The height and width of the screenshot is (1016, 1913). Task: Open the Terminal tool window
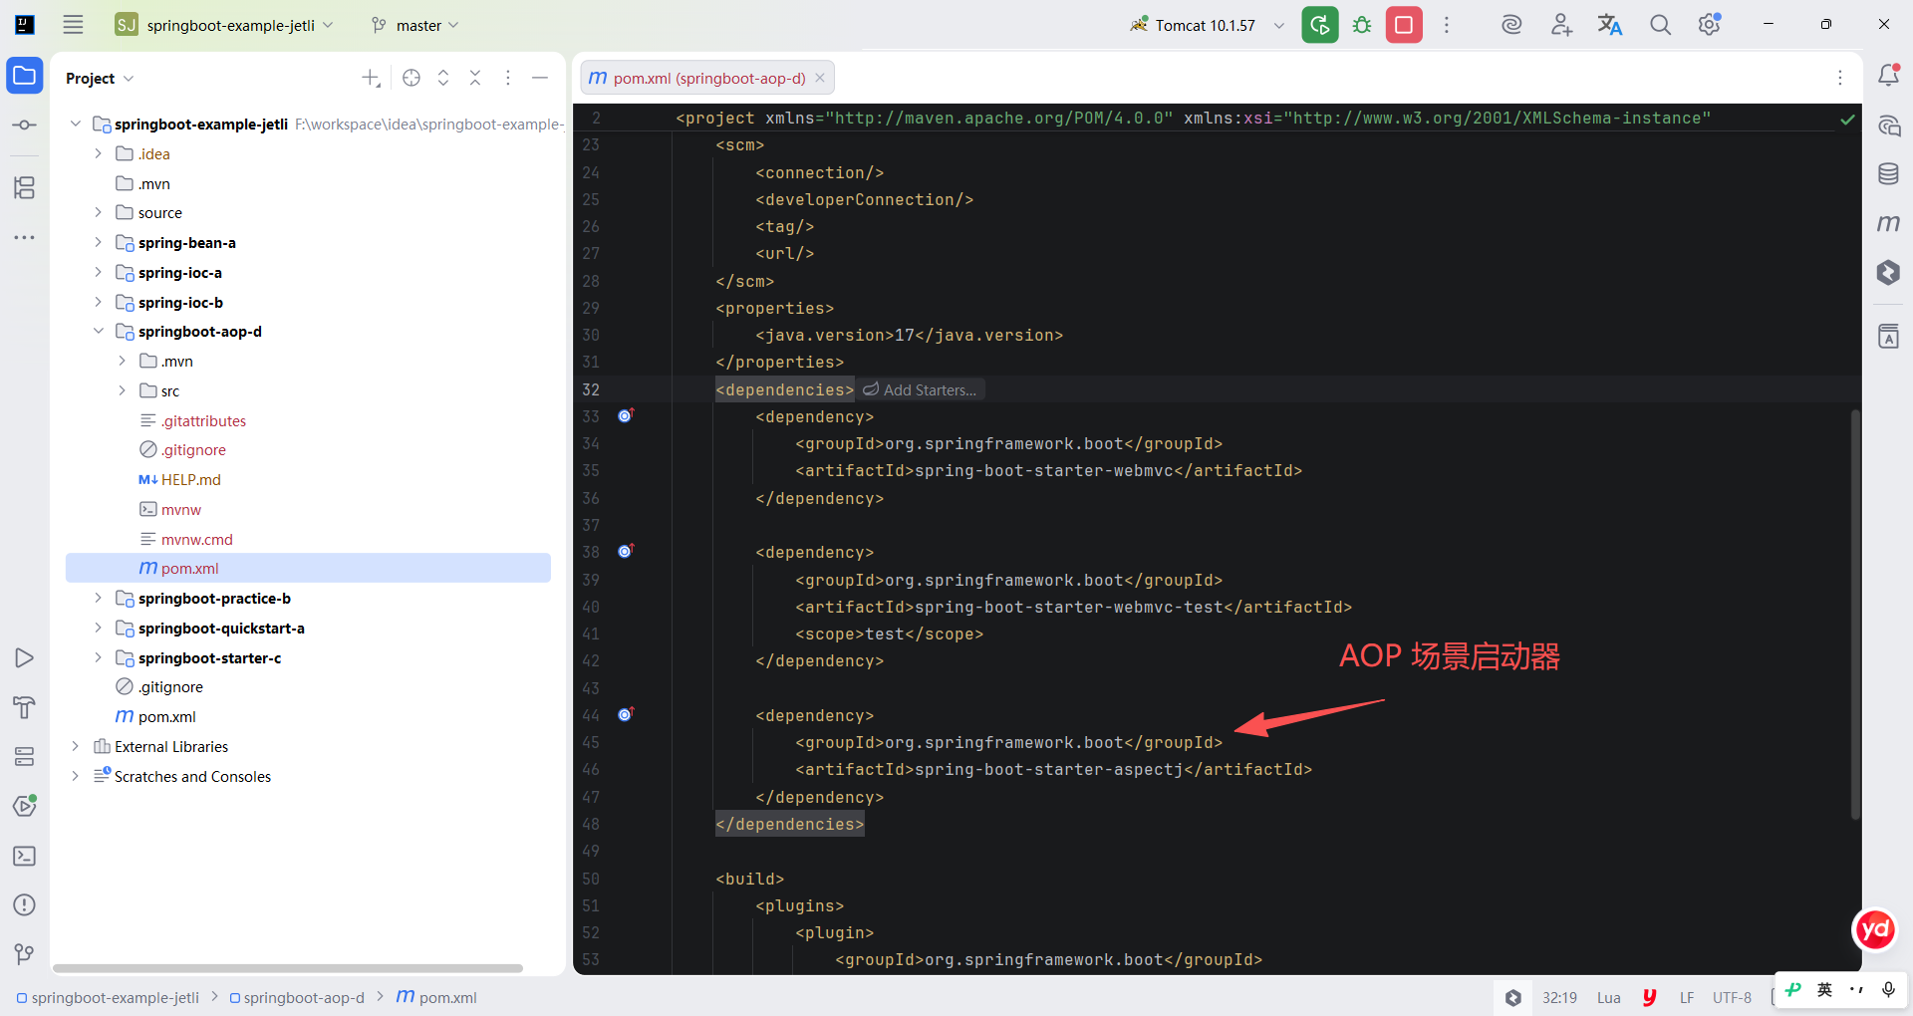[x=25, y=856]
